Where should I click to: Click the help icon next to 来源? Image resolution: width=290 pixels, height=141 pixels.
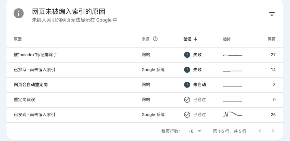(155, 39)
